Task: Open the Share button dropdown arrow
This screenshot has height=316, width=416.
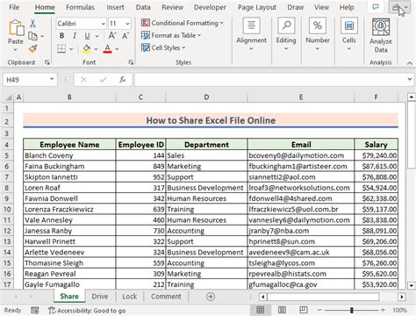Action: point(406,7)
